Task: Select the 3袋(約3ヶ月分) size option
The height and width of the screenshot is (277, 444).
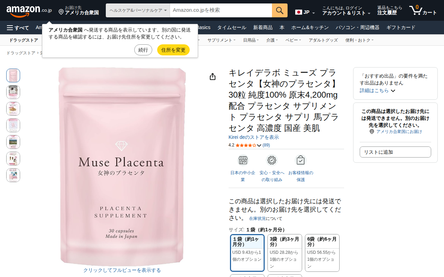Action: tap(285, 253)
